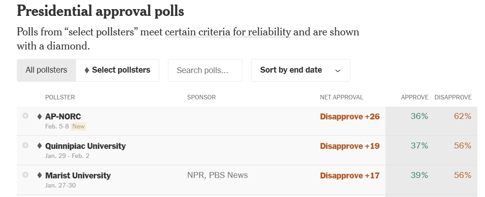
Task: Click the Marist University pollster name
Action: [78, 176]
